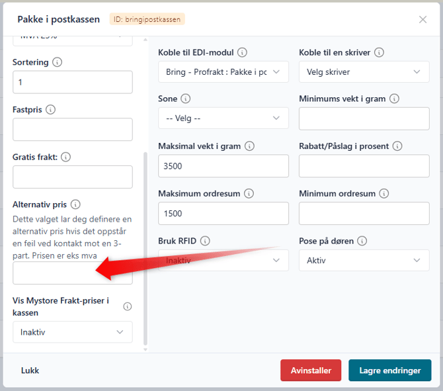Open the Sone selection dropdown
Screen dimensions: 443x391
pyautogui.click(x=223, y=118)
